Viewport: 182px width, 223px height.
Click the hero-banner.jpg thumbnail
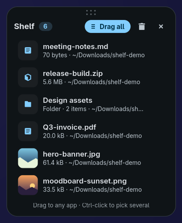tap(28, 158)
